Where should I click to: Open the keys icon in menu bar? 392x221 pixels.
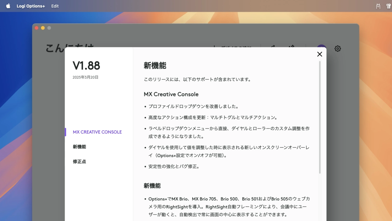pos(387,6)
